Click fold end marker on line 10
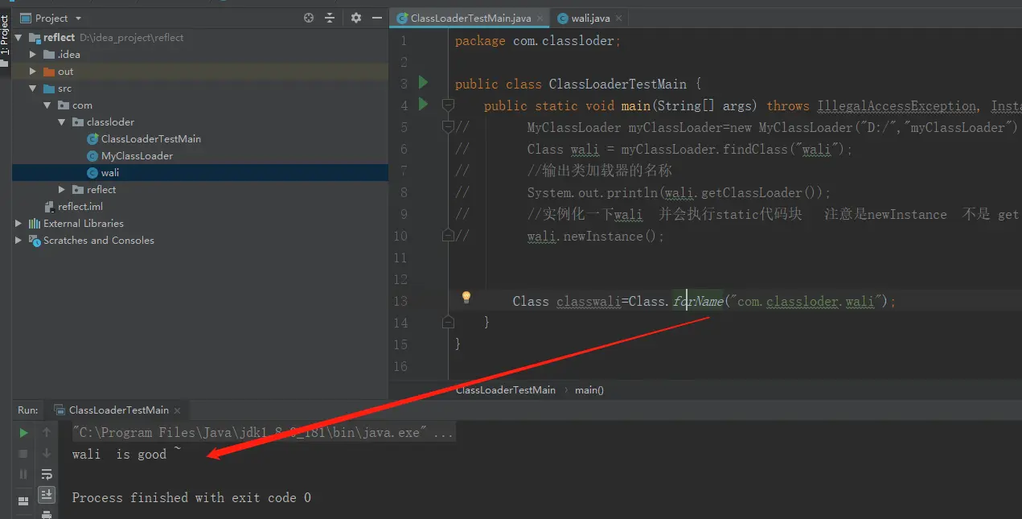 (x=448, y=235)
